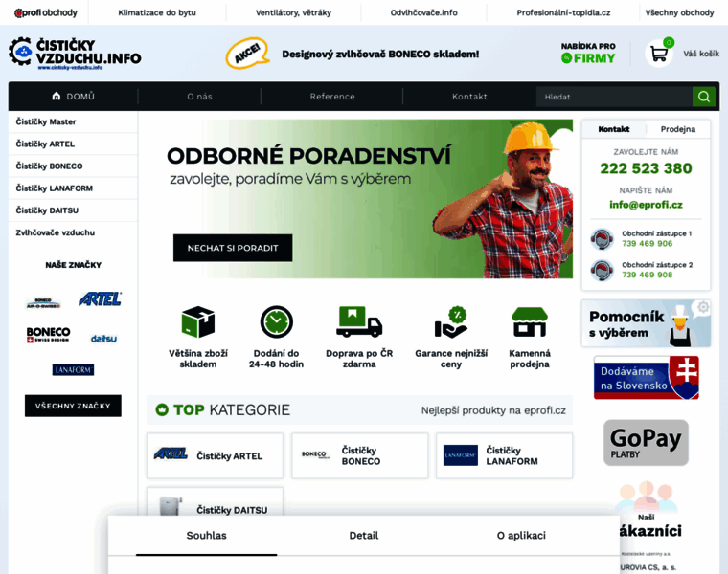728x574 pixels.
Task: Open 'Čističky LANAFORM' sidebar category
Action: click(73, 188)
